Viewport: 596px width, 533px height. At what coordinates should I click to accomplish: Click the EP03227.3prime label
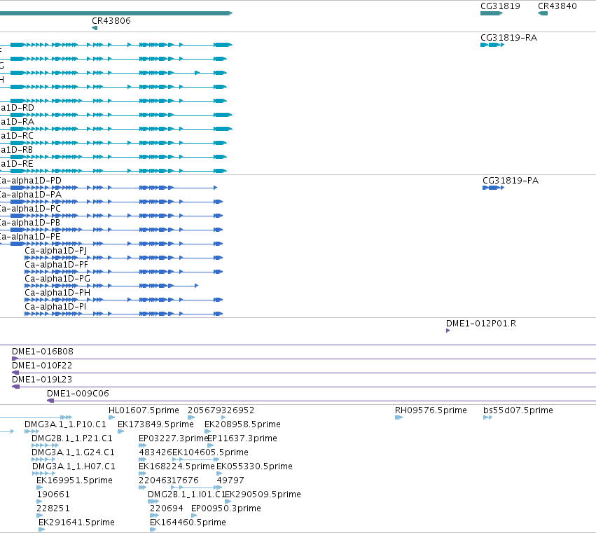(x=173, y=438)
